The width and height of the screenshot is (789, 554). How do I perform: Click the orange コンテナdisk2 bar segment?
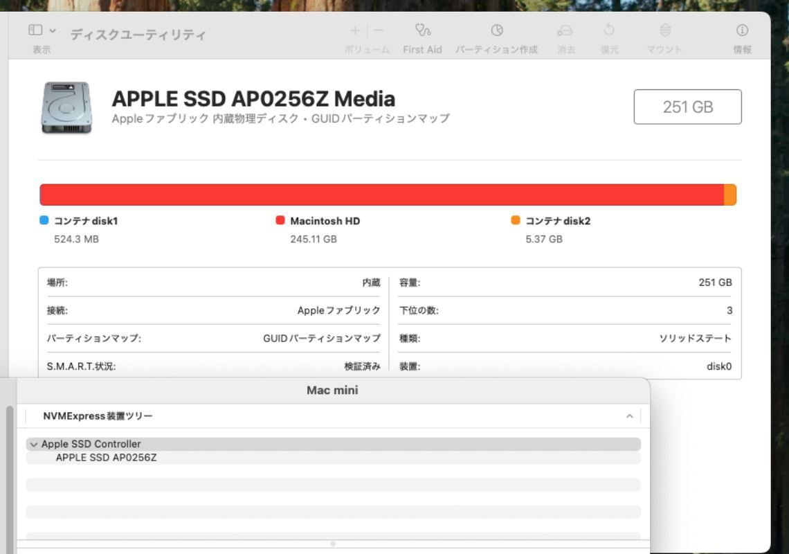pyautogui.click(x=729, y=195)
